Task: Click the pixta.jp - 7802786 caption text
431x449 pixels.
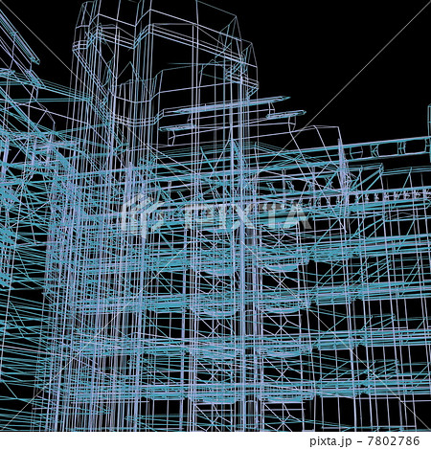Action: tap(365, 441)
